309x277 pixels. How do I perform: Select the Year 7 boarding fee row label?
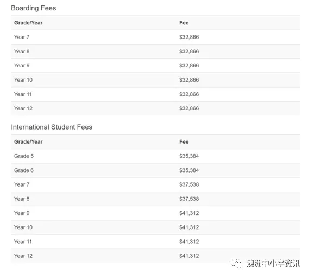click(x=22, y=37)
